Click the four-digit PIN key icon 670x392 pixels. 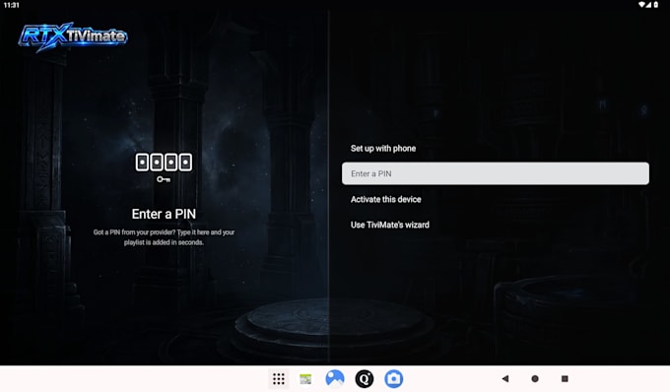coord(164,167)
